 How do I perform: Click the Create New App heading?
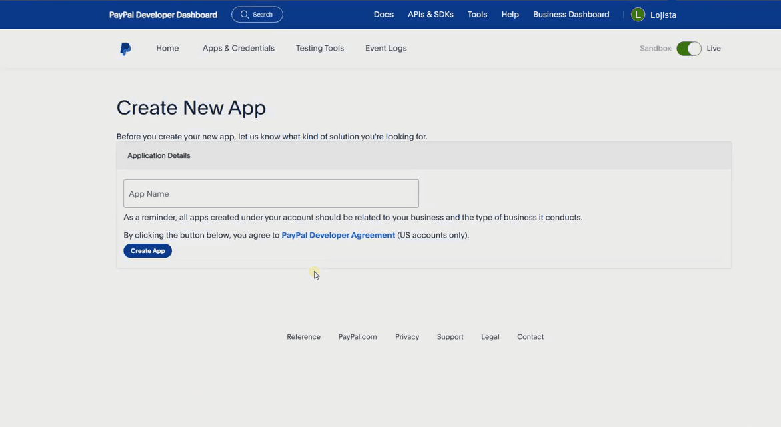pos(191,107)
